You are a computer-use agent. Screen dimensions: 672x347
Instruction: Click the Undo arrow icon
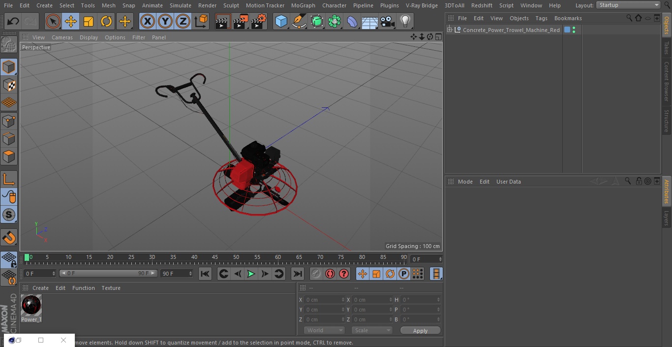point(13,21)
